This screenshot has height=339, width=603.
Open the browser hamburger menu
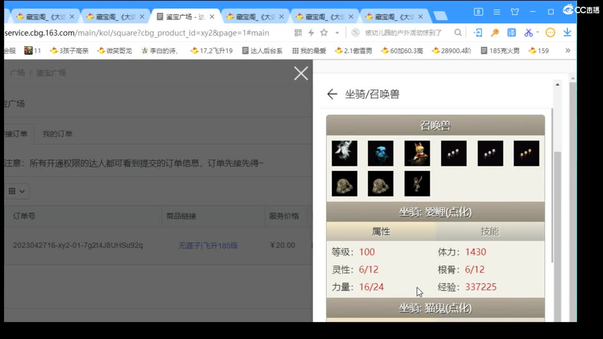tap(497, 12)
